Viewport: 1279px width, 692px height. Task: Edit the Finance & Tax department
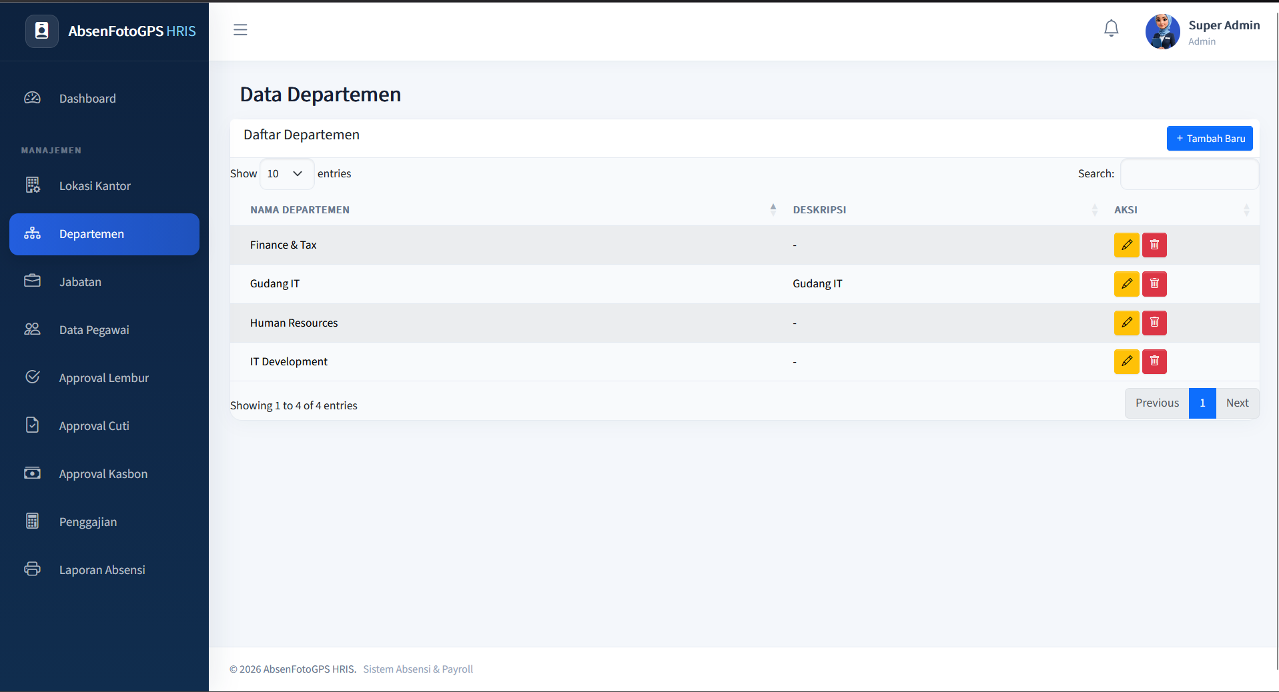pos(1126,245)
